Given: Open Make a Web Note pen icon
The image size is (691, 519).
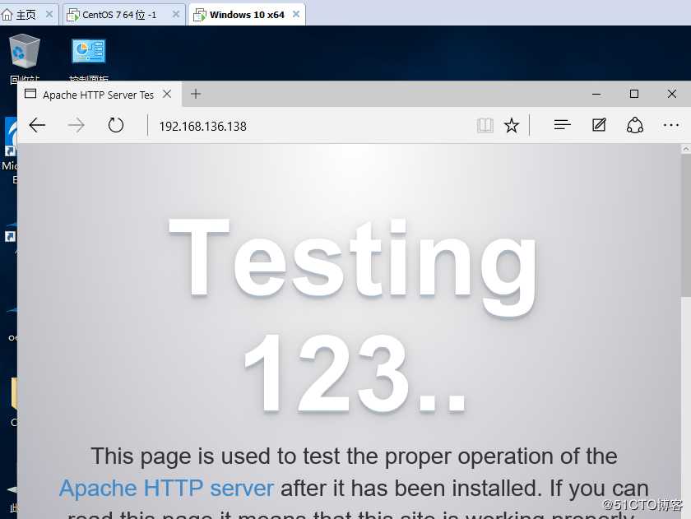Looking at the screenshot, I should click(599, 125).
